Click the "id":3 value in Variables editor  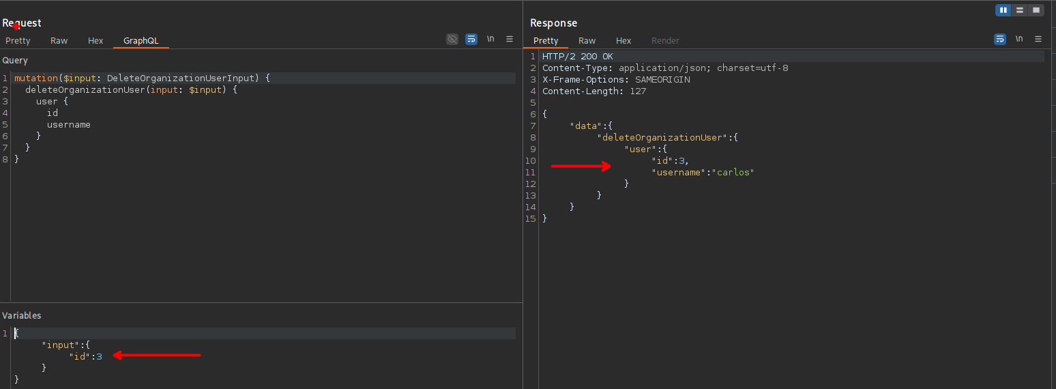[99, 356]
